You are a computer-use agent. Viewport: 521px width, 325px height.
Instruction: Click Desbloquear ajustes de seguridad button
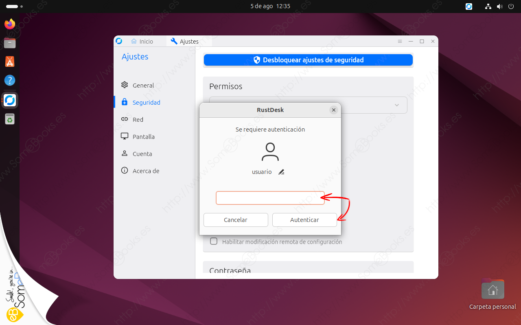(308, 60)
